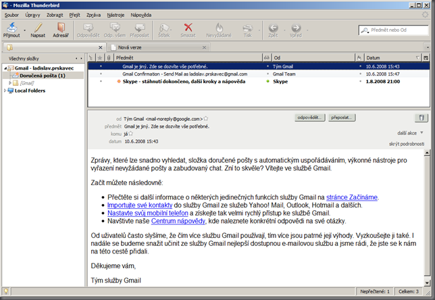435x300 pixels.
Task: Delete message with Smazat icon
Action: pos(188,30)
